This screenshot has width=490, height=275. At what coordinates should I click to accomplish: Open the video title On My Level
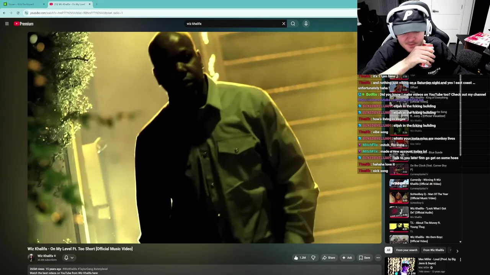coord(80,249)
